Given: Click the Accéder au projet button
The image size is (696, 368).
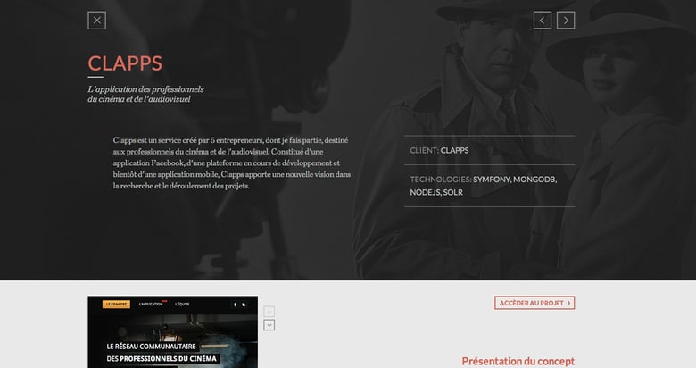Looking at the screenshot, I should (534, 303).
